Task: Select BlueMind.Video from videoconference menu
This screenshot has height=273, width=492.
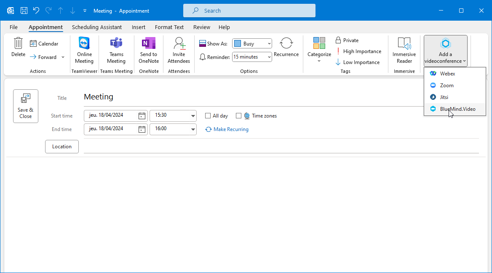Action: click(457, 109)
